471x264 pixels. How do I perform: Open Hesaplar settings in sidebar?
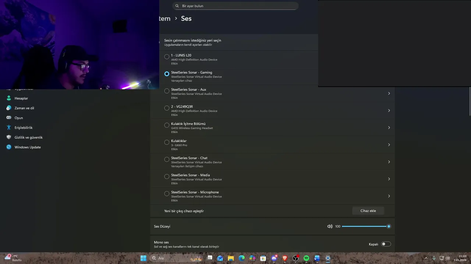point(21,98)
